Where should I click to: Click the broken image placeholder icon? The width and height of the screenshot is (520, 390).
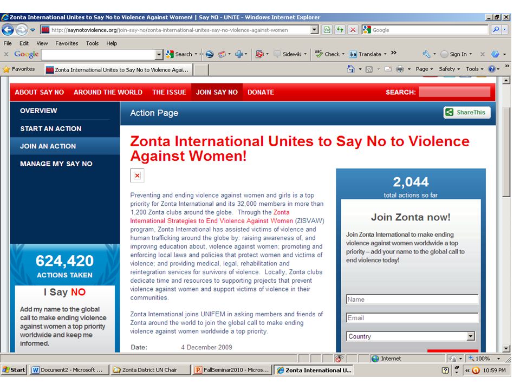pos(137,175)
